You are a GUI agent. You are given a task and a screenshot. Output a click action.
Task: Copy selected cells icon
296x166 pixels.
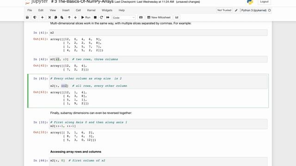[55, 18]
